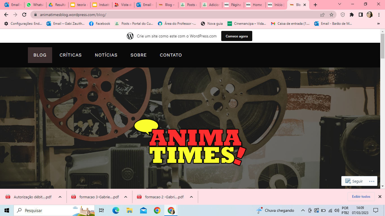Bookmark this page with the star icon
The height and width of the screenshot is (216, 385).
(x=331, y=15)
